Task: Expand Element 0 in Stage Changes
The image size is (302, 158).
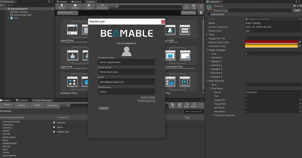Action: (210, 57)
